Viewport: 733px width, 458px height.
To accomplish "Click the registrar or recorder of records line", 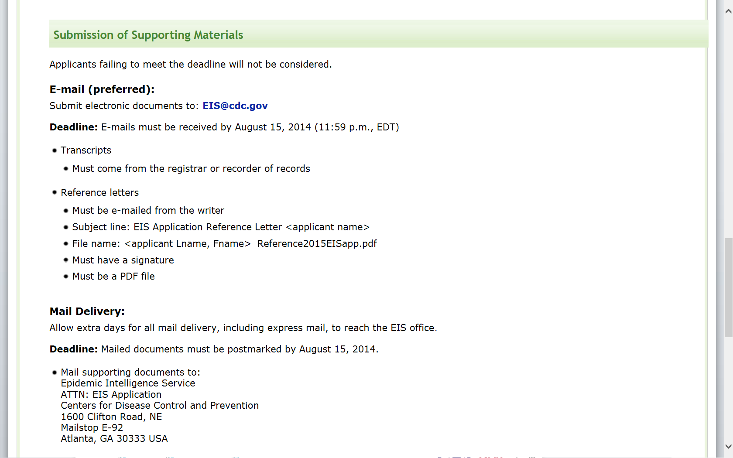I will click(191, 169).
